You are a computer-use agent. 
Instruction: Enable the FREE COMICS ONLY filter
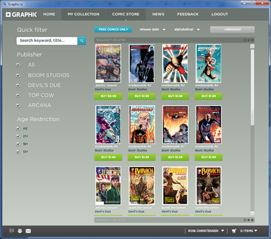[113, 30]
